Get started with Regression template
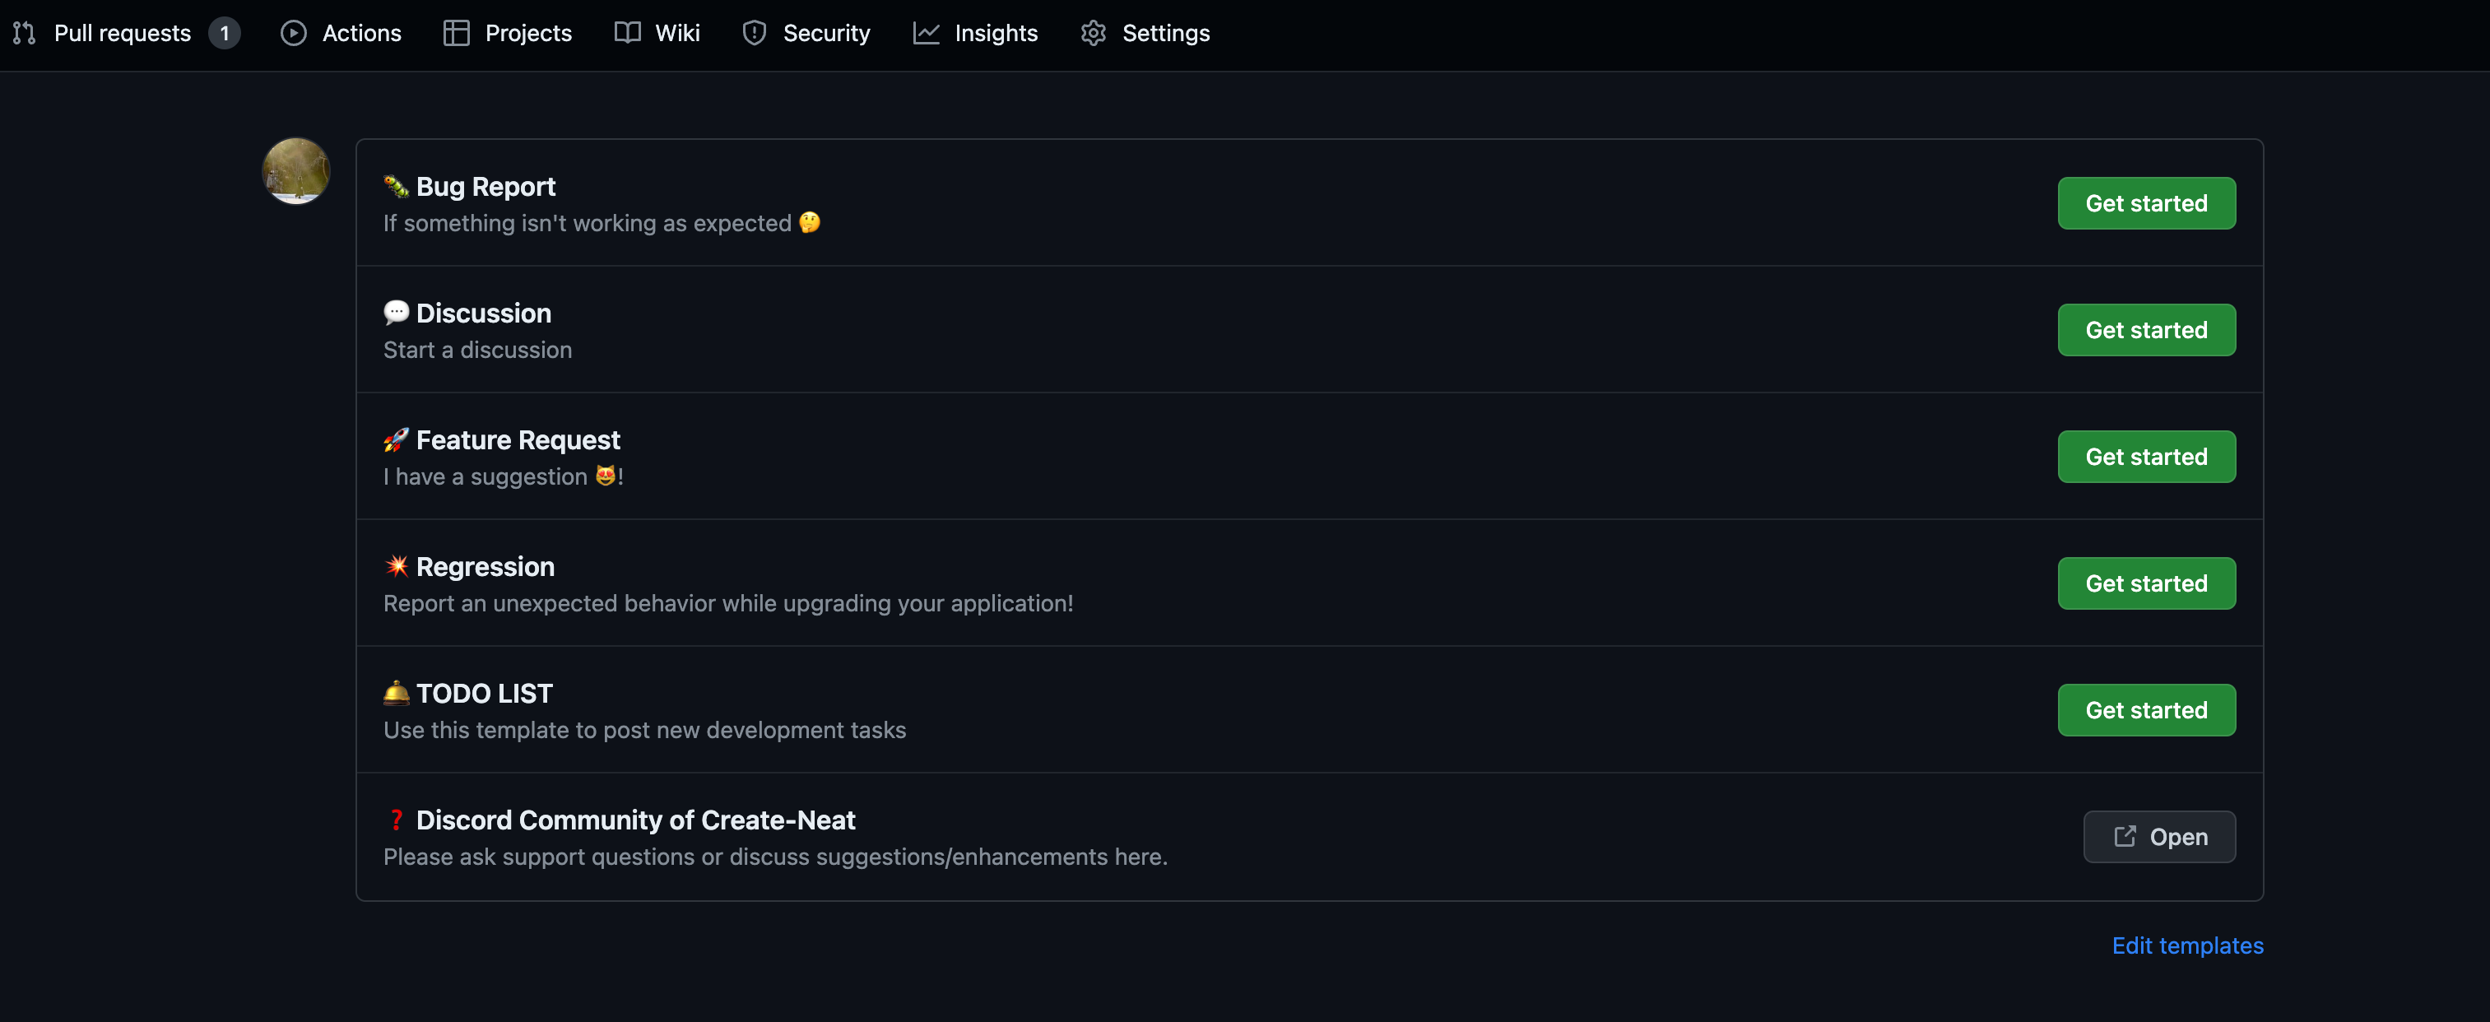The width and height of the screenshot is (2490, 1022). 2145,583
